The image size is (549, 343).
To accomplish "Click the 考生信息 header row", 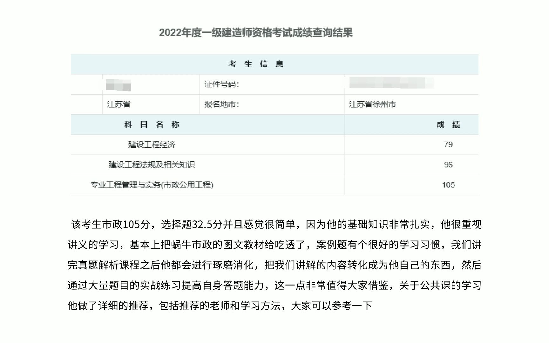I will pos(274,64).
